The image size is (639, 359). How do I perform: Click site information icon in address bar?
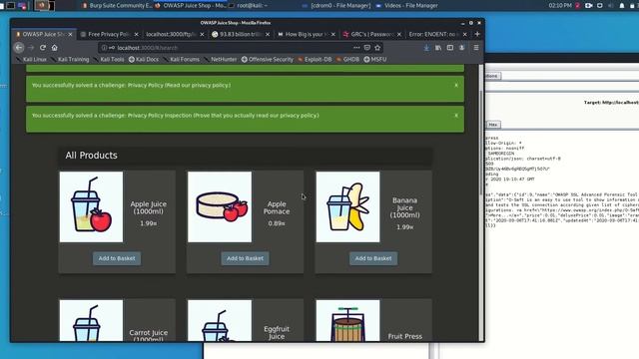click(x=104, y=48)
